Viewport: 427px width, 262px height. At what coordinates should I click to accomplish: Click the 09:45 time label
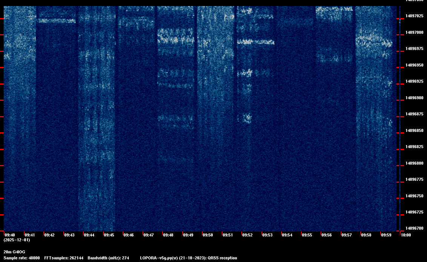109,235
